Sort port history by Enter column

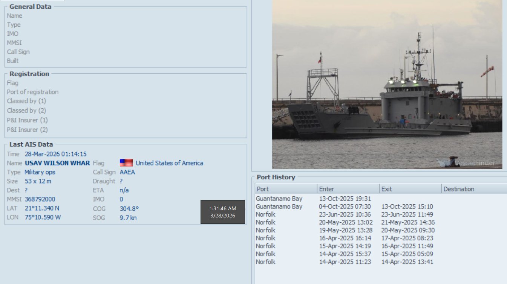click(x=348, y=189)
